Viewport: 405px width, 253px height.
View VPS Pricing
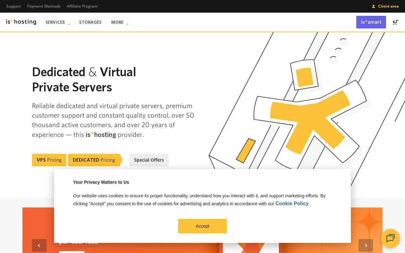click(x=49, y=160)
